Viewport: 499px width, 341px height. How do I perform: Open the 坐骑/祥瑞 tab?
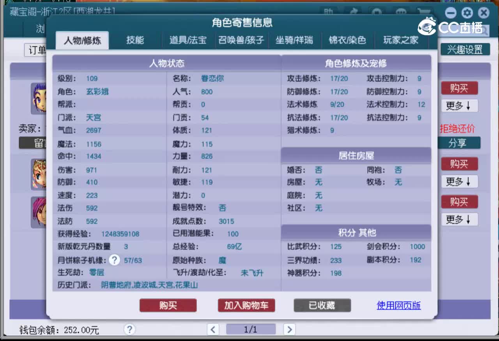coord(295,40)
